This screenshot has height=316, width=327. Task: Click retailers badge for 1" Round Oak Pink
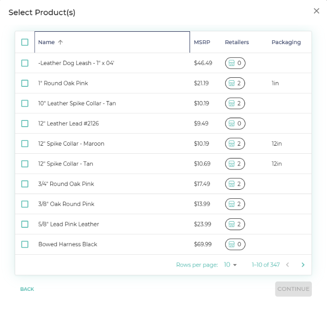(235, 83)
